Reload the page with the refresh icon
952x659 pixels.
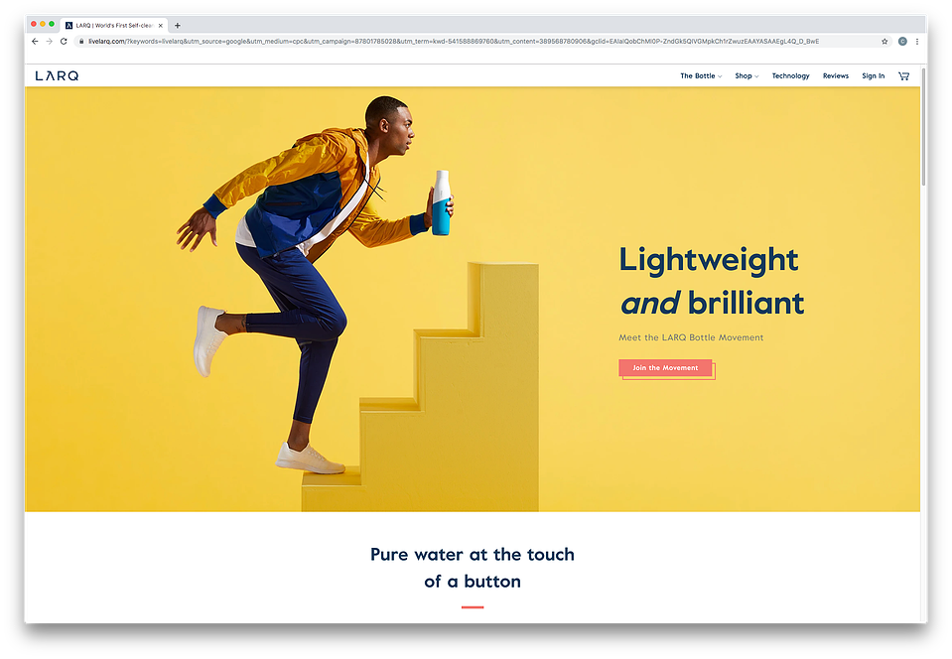point(64,42)
